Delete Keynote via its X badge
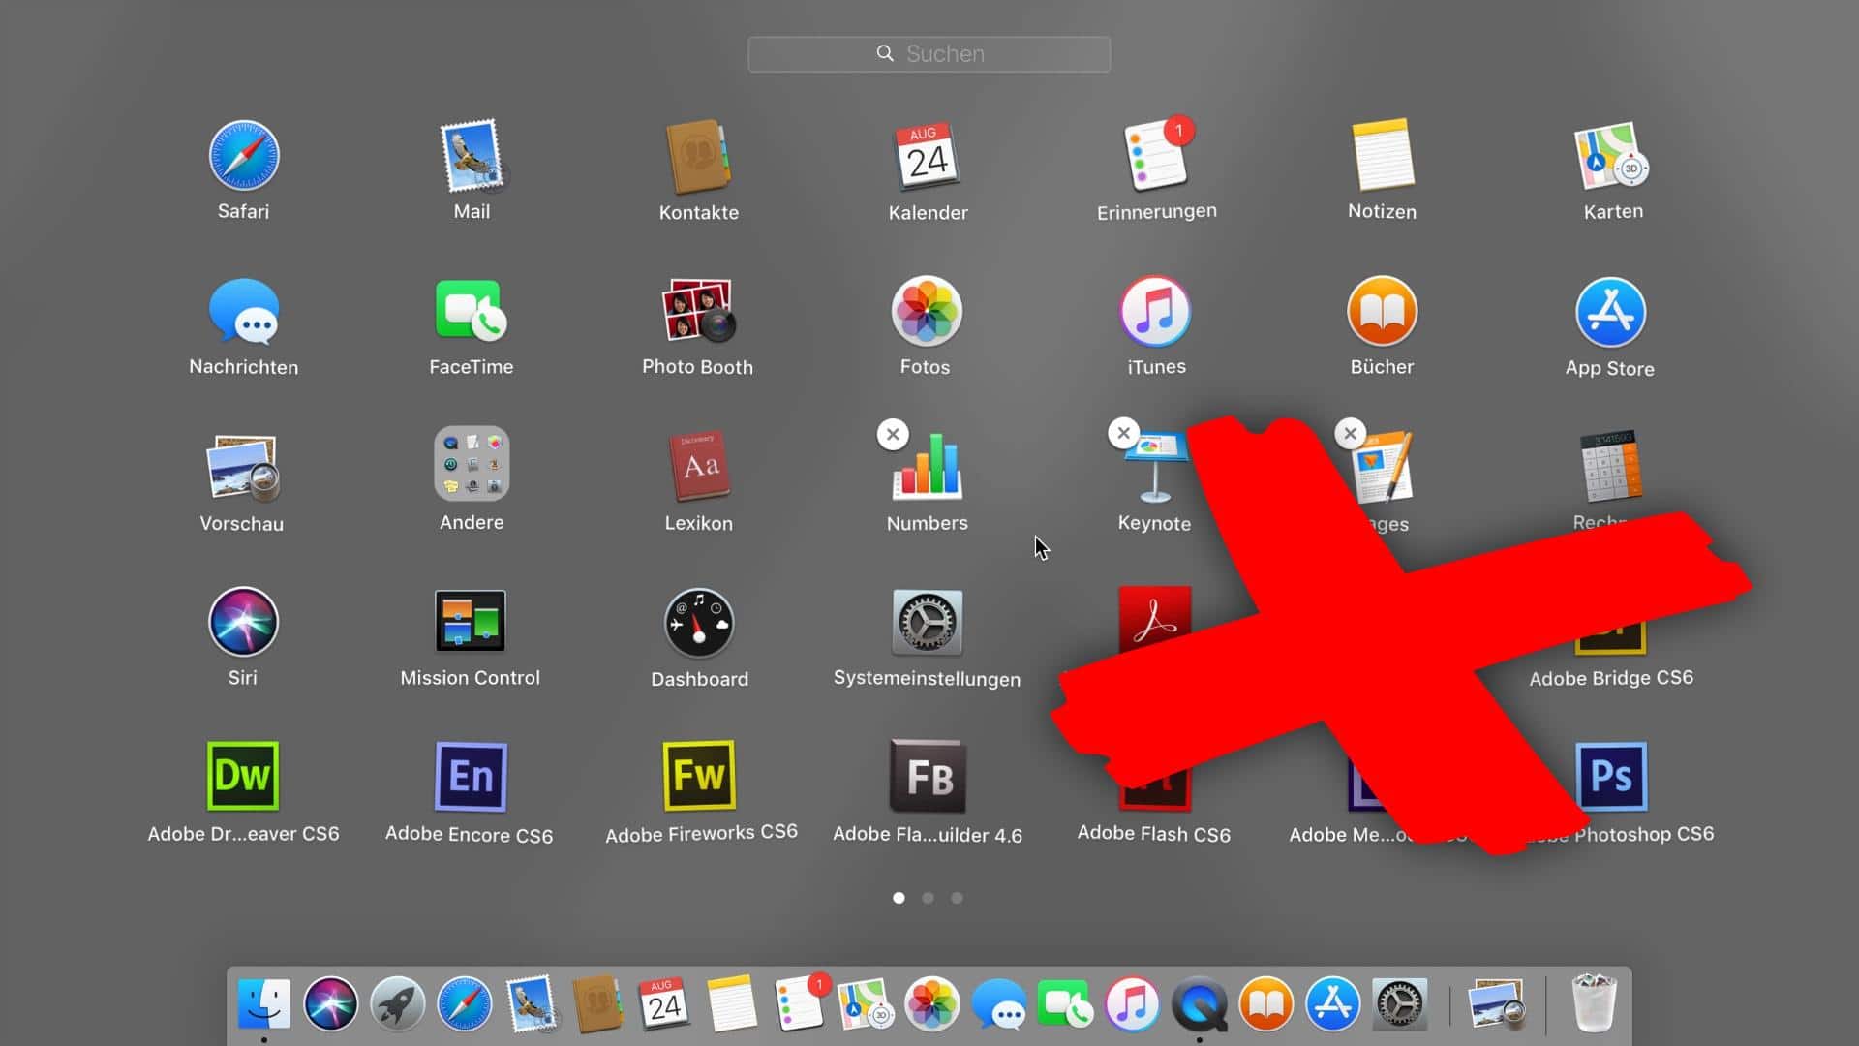Screen dimensions: 1859x1046 pos(1123,433)
